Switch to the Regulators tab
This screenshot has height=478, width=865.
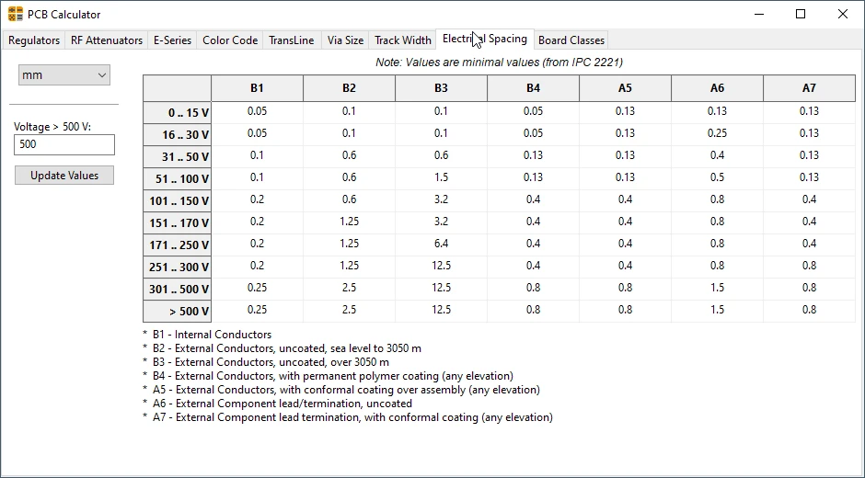point(34,40)
